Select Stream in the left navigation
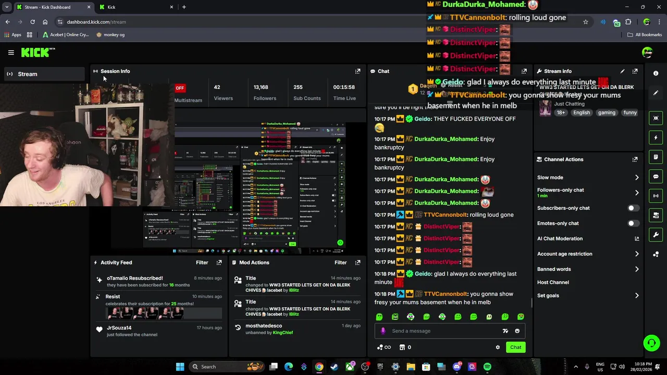Screen dimensions: 667x375 pos(44,74)
